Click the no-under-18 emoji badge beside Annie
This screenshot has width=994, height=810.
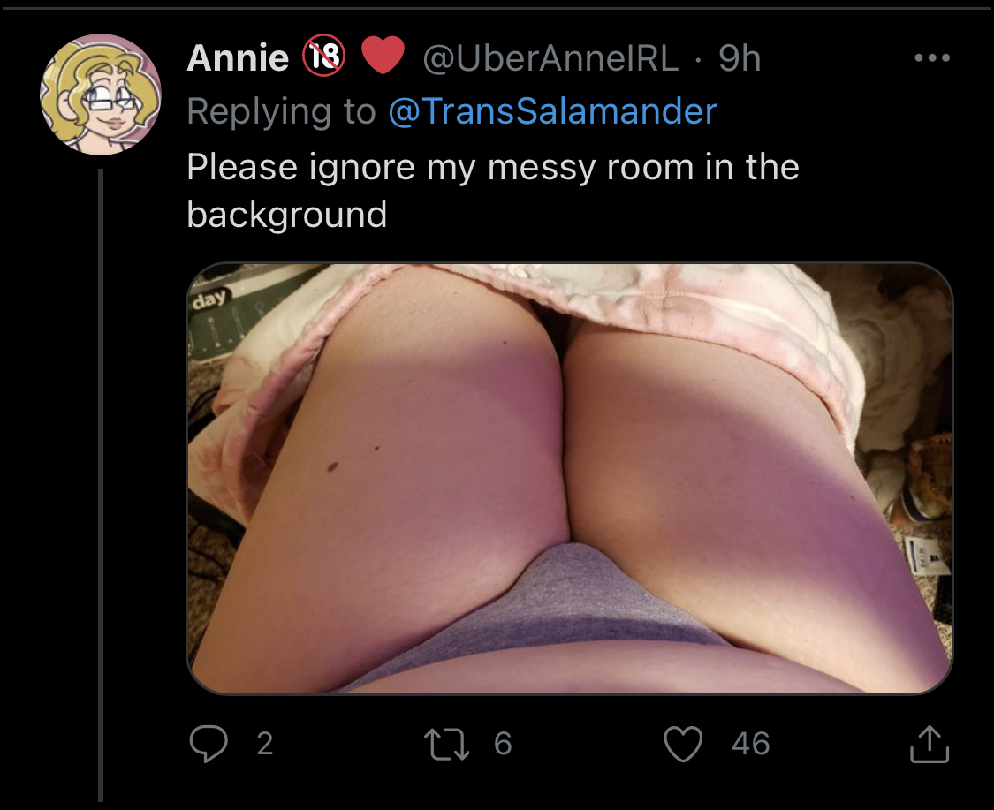[x=324, y=56]
